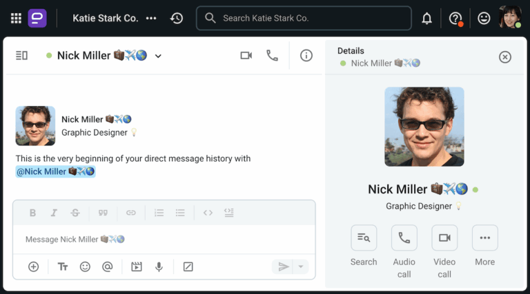Screen dimensions: 530x294
Task: Toggle the sidebar panel icon
Action: click(x=21, y=56)
